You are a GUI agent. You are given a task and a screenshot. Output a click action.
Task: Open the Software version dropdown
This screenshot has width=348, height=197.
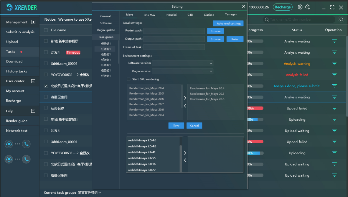(x=182, y=63)
